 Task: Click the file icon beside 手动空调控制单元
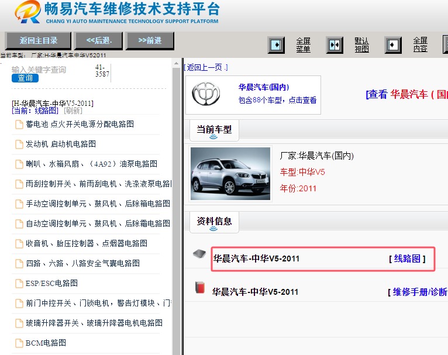[x=19, y=204]
